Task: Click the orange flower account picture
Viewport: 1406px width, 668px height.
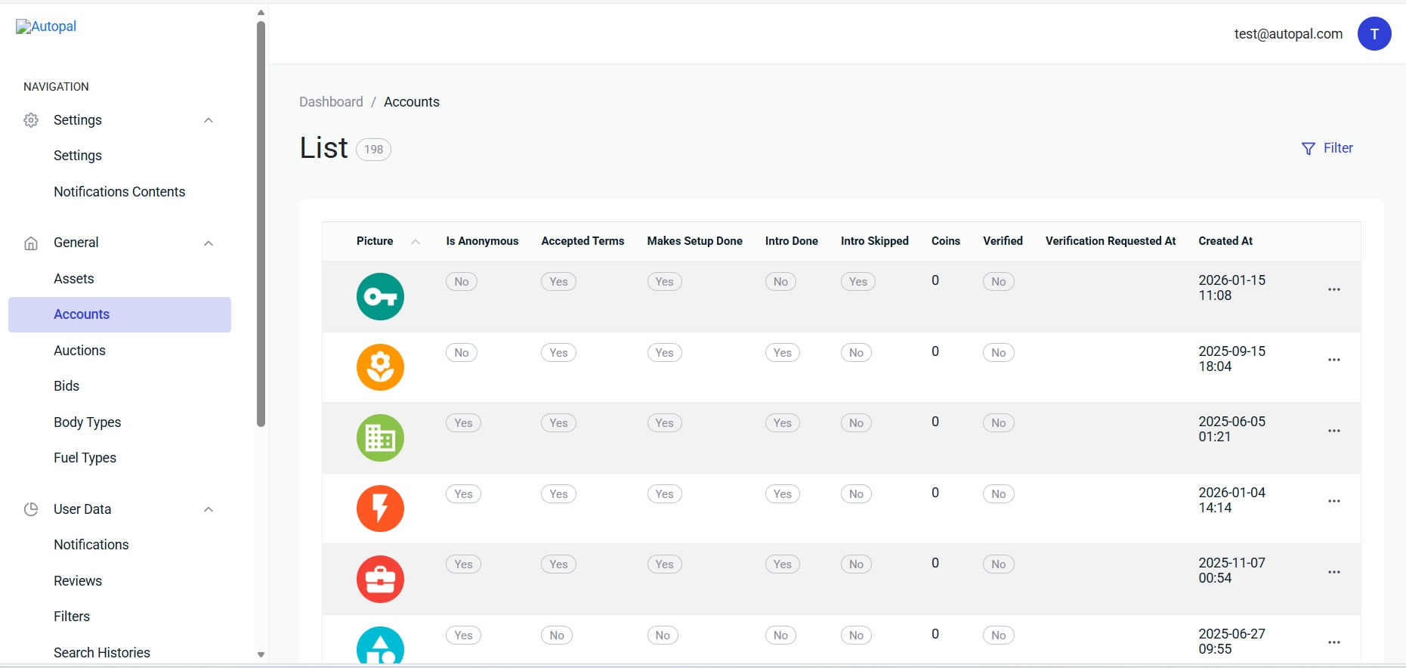Action: click(x=380, y=367)
